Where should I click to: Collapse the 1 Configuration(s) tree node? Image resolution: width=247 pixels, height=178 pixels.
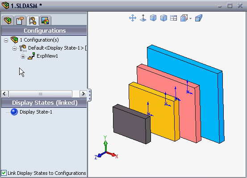(6, 40)
